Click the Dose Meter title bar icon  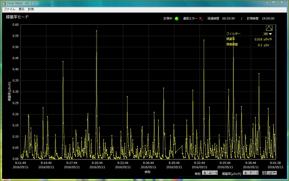3,3
